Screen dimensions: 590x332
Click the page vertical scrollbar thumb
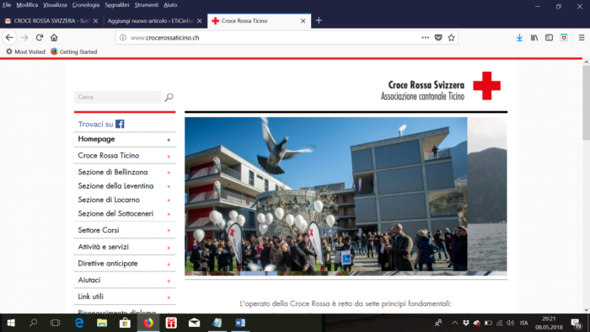pyautogui.click(x=586, y=104)
